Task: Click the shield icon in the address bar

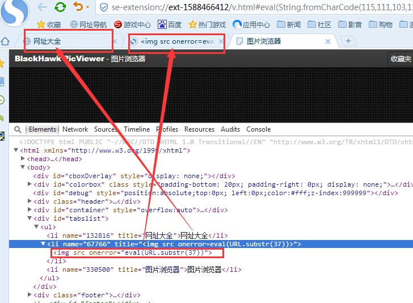Action: coord(104,7)
